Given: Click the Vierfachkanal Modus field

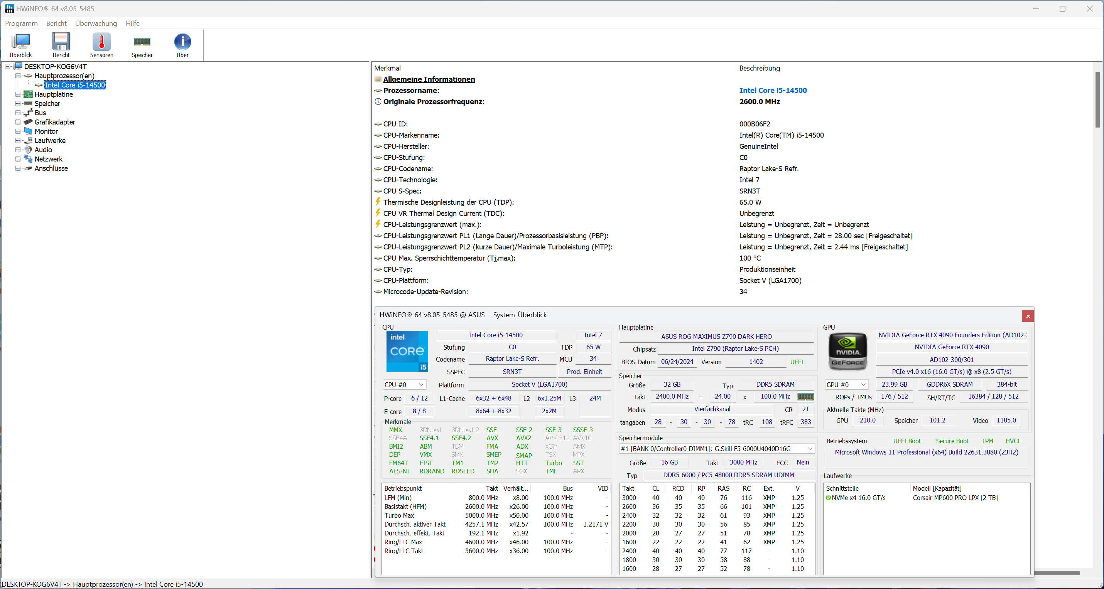Looking at the screenshot, I should pyautogui.click(x=712, y=409).
